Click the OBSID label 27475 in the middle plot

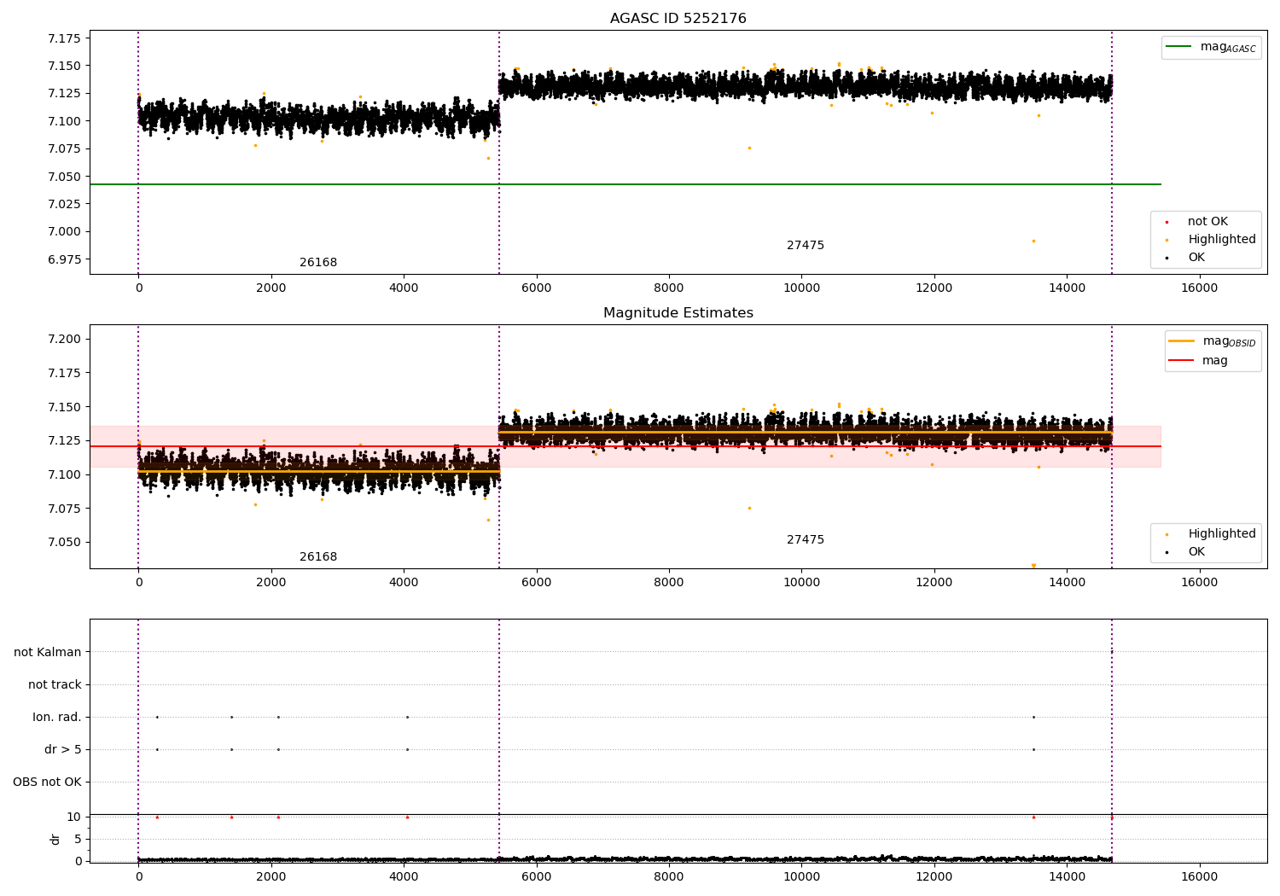(x=806, y=540)
